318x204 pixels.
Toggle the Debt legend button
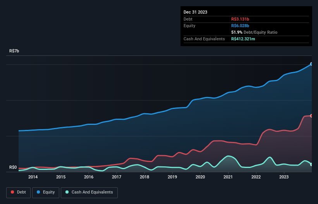19,192
